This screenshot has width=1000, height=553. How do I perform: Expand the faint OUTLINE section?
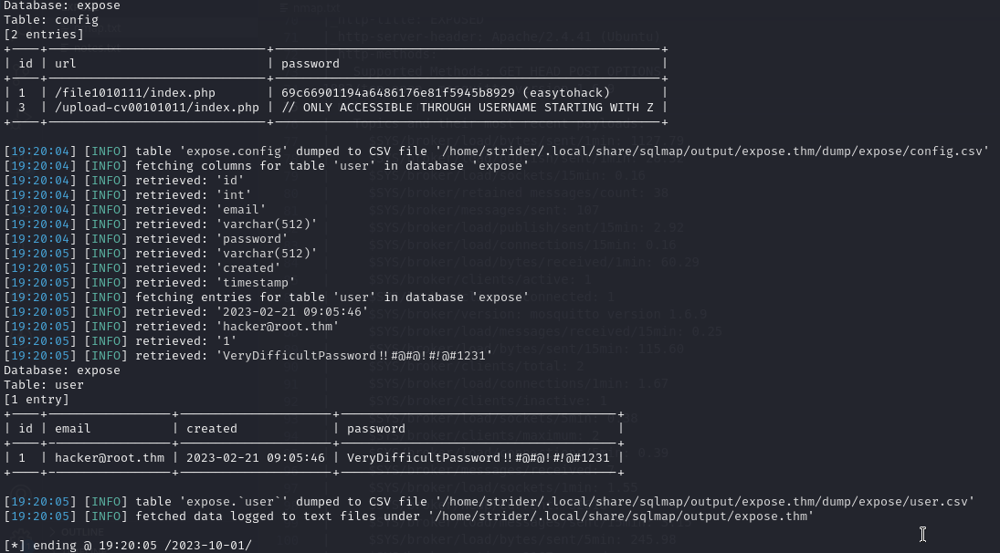[77, 531]
